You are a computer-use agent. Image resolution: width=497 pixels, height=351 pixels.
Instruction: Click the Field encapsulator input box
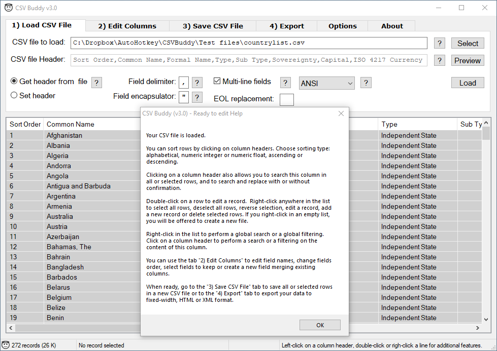point(184,97)
